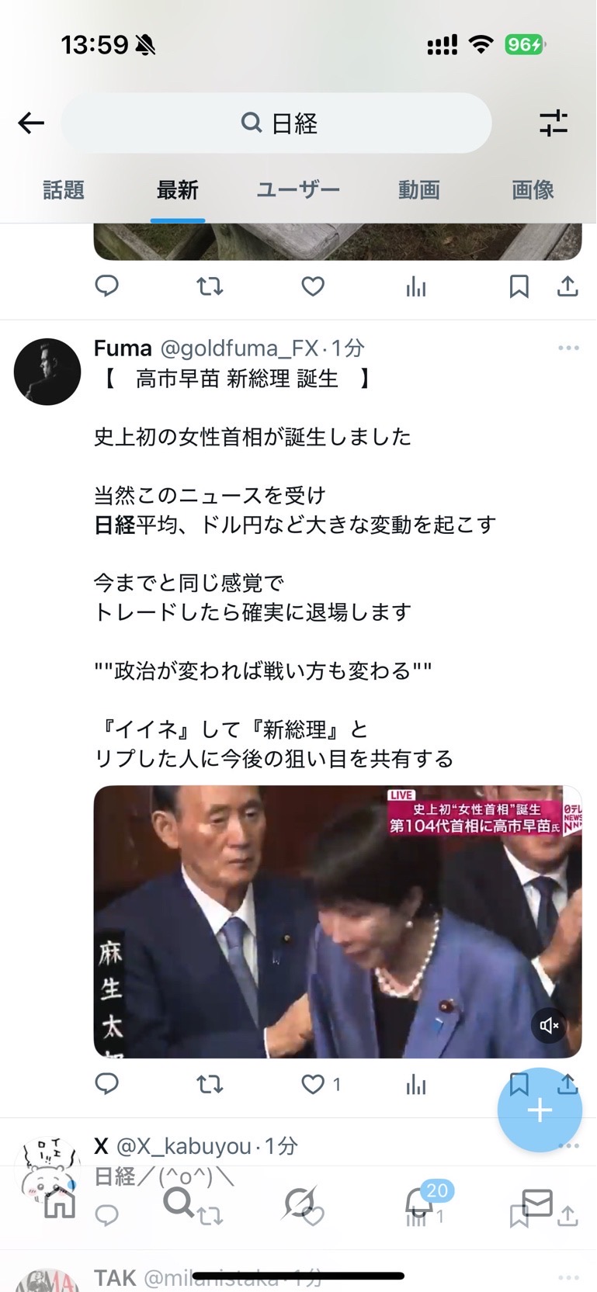Viewport: 597px width, 1292px height.
Task: Open notifications bell with 20 badge
Action: click(x=419, y=1203)
